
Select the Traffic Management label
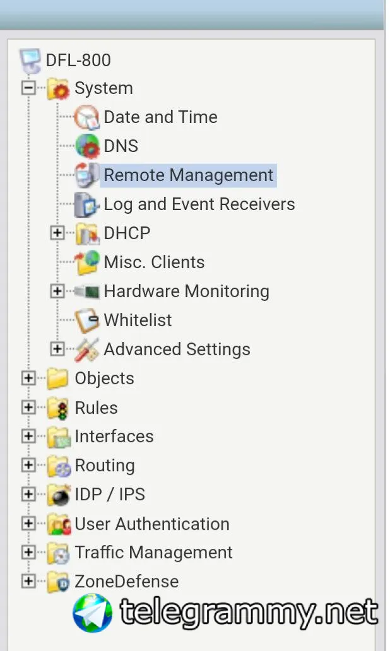pyautogui.click(x=154, y=553)
